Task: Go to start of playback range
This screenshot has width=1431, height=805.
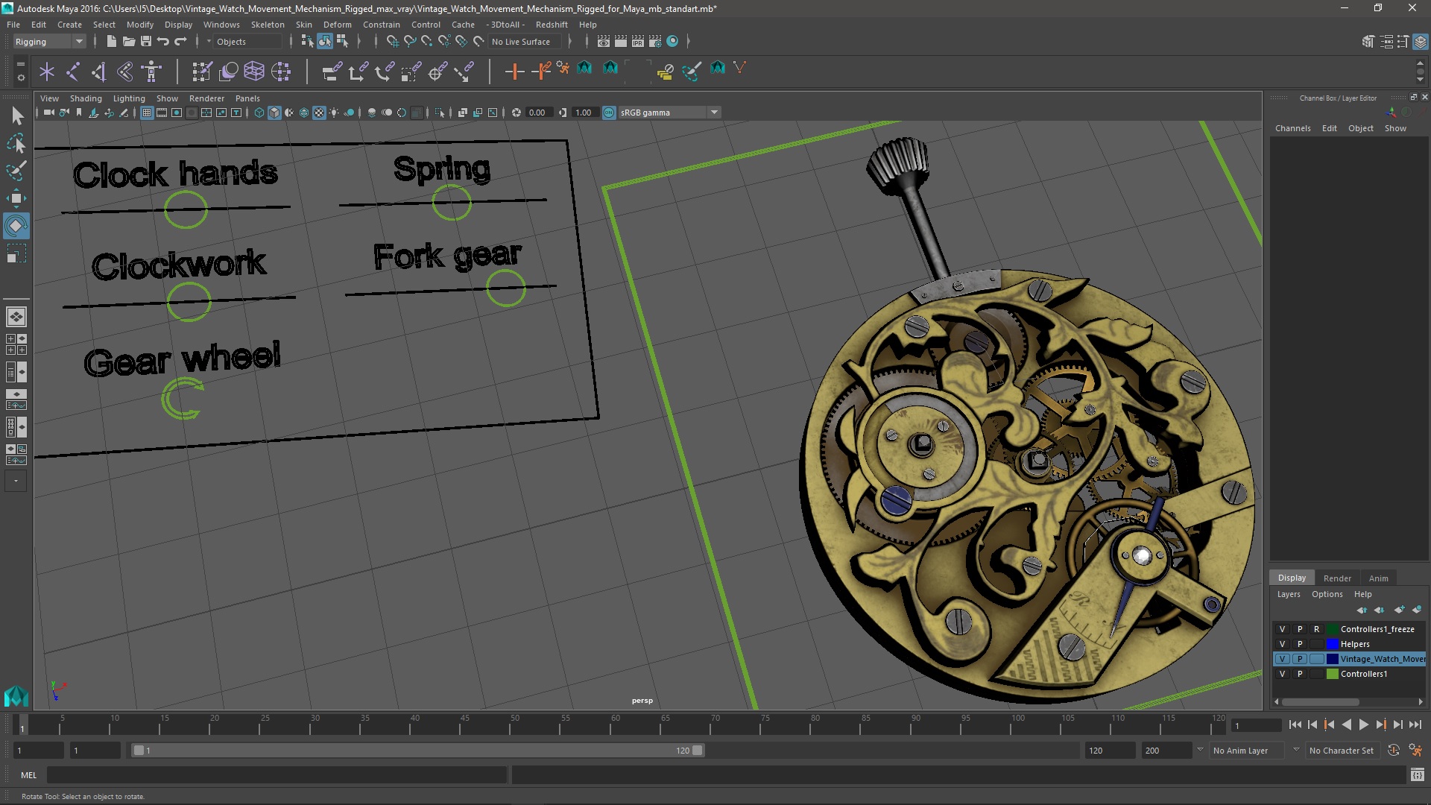Action: (1295, 724)
